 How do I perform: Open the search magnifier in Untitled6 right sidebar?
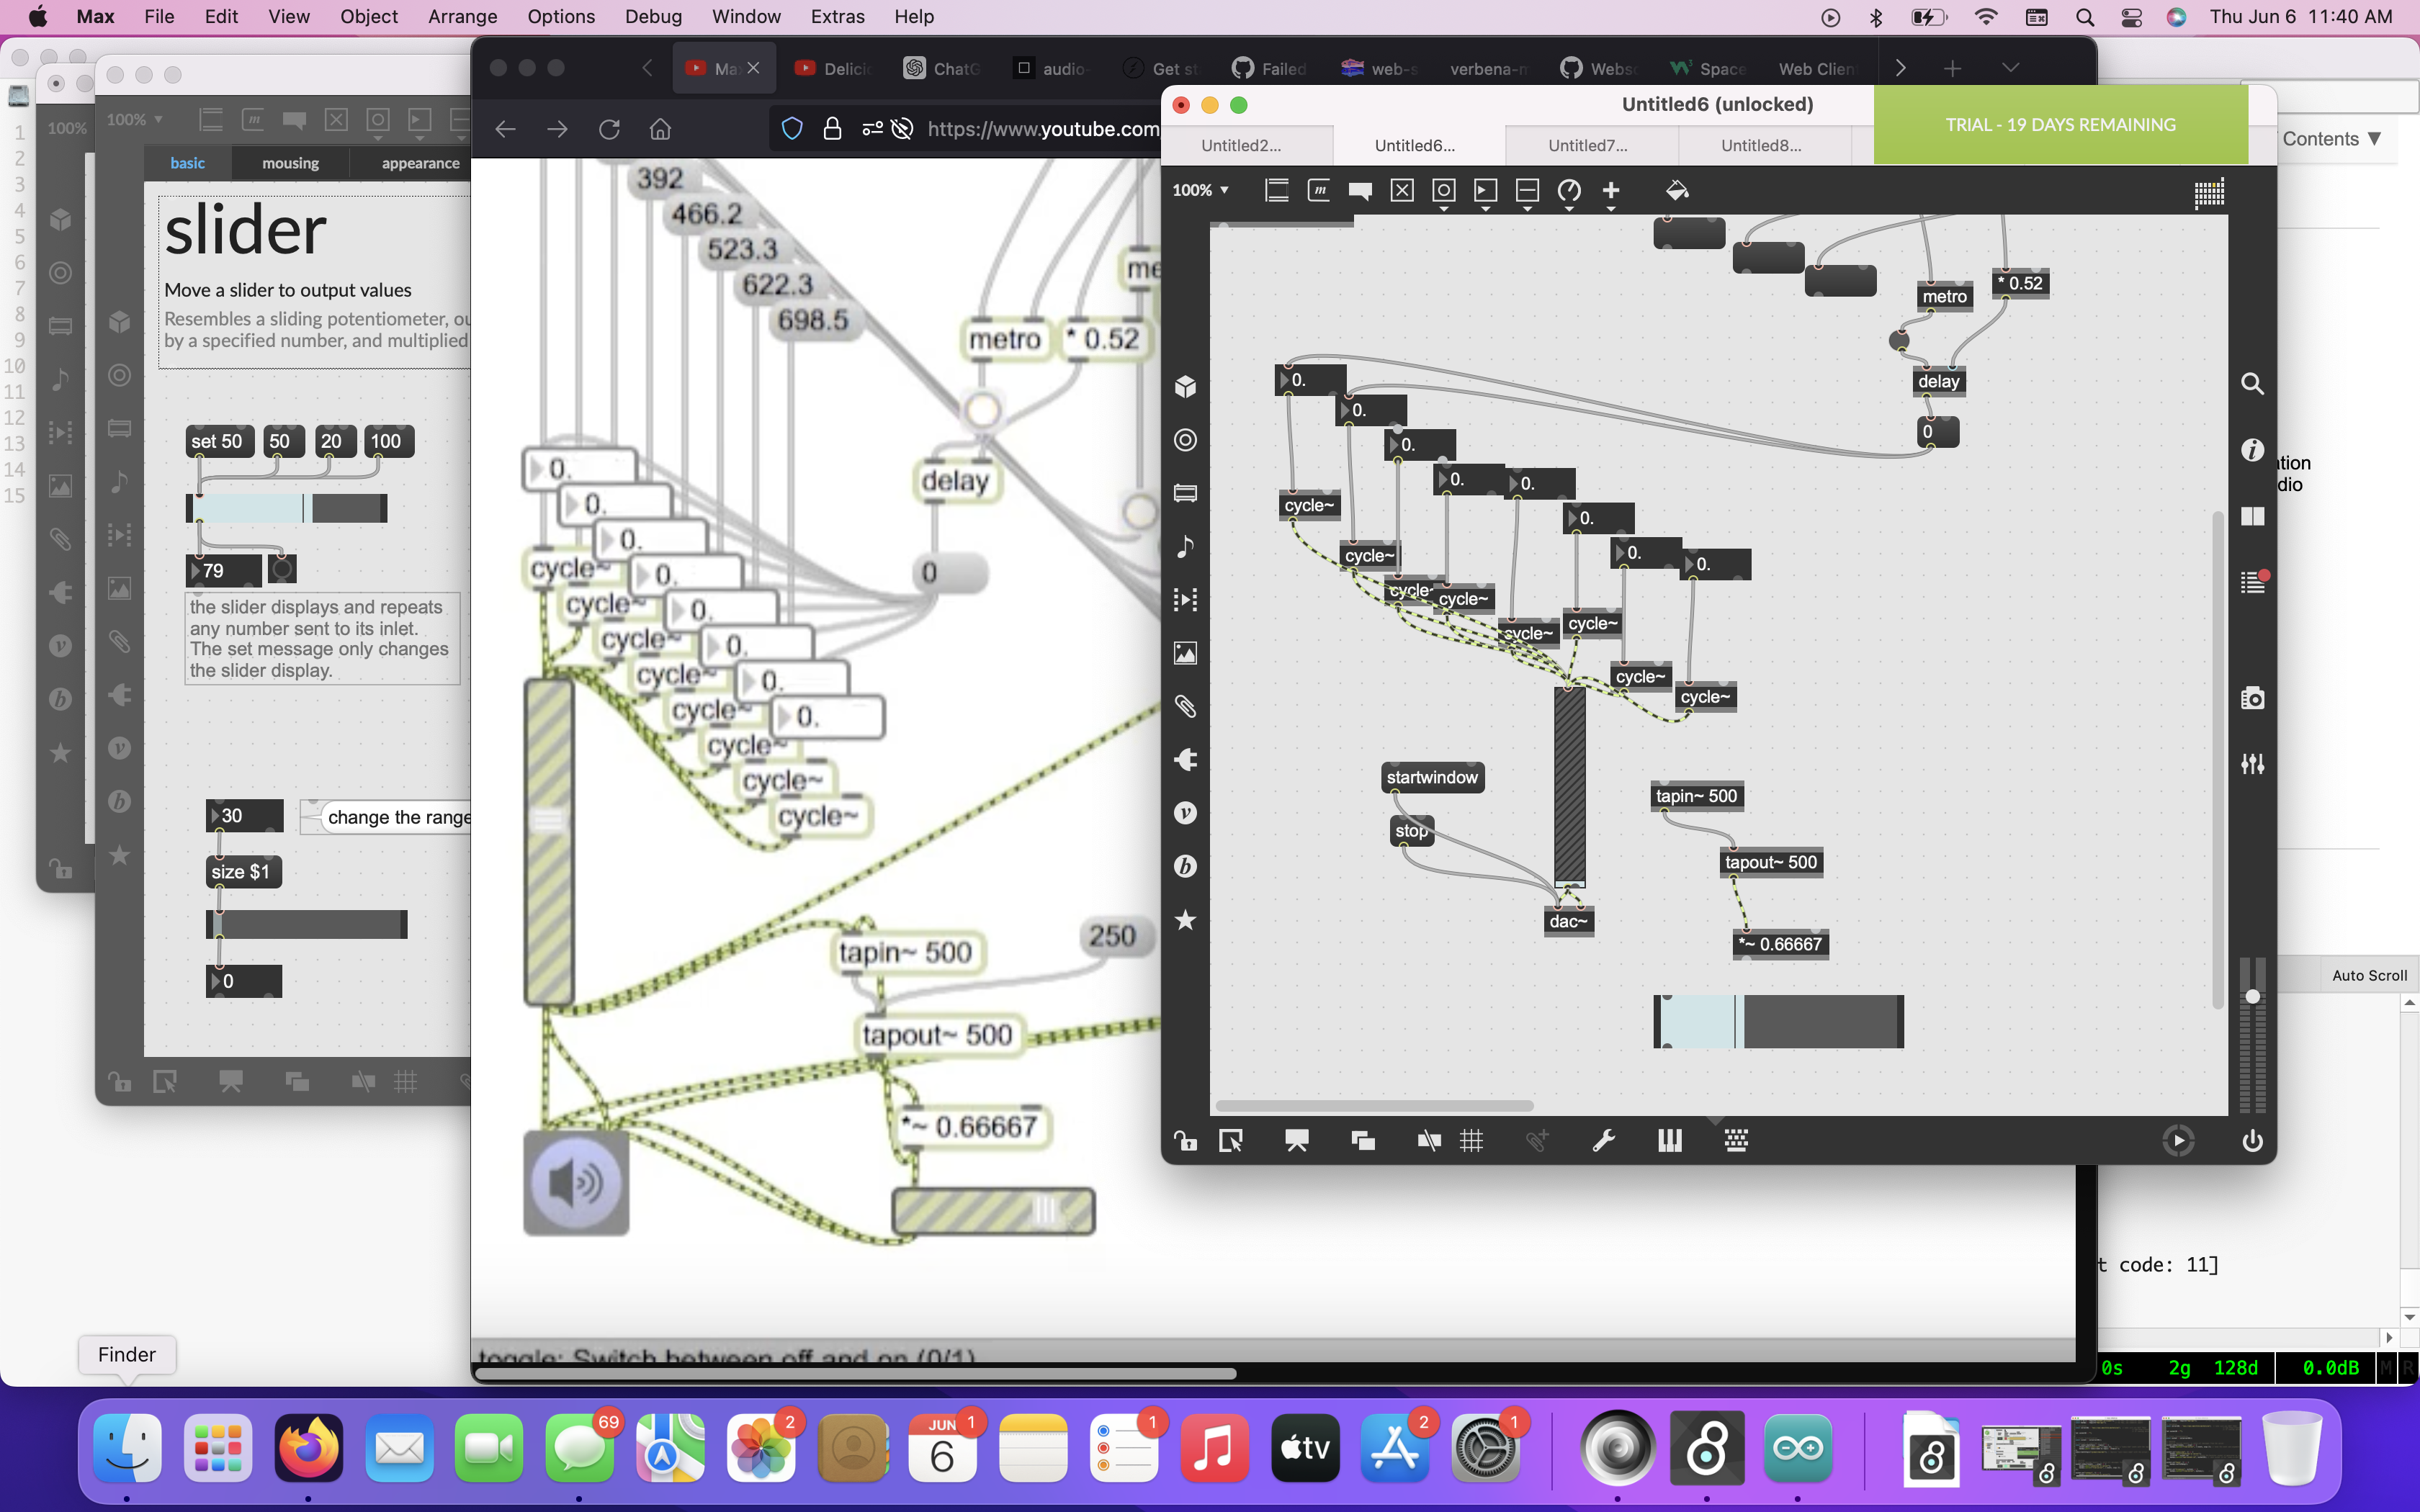pyautogui.click(x=2252, y=384)
